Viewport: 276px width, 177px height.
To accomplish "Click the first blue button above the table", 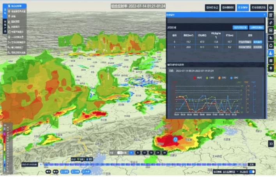I will point(240,28).
